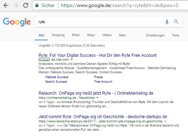Open the Website Success sitelink
This screenshot has width=188, height=136.
pos(57,77)
